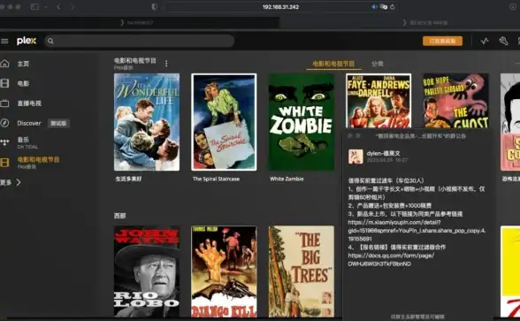The image size is (520, 321).
Task: Expand 更多 more sidebar items
Action: (x=11, y=182)
